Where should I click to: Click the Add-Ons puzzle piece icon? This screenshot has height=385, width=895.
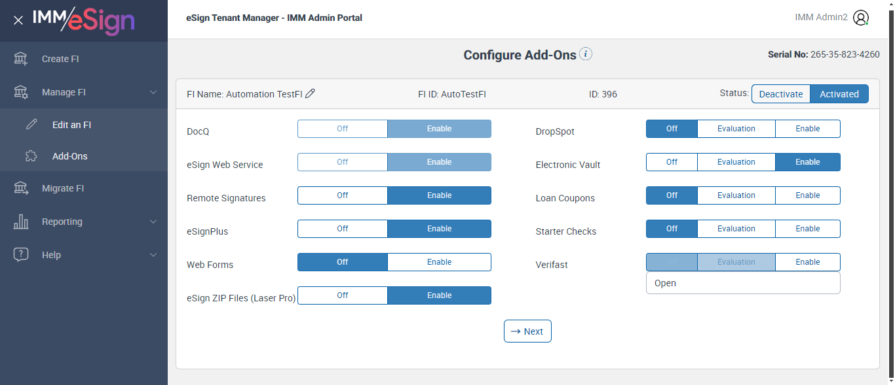31,156
